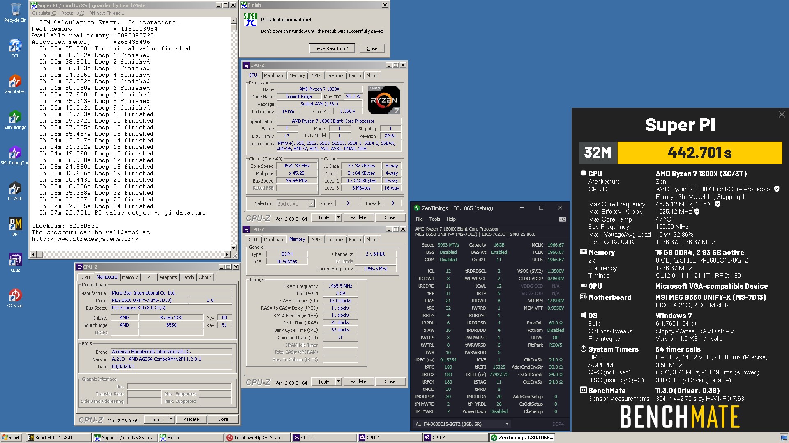
Task: Launch cpuz desktop shortcut
Action: (x=15, y=263)
